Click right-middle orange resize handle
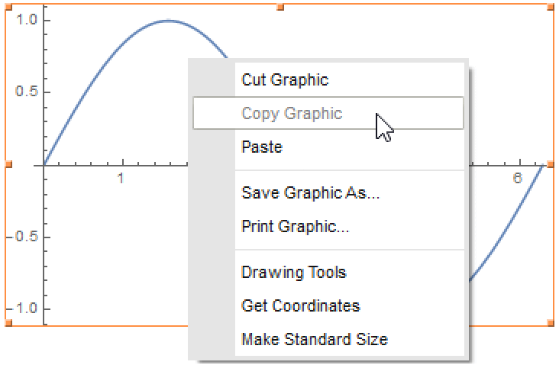Image resolution: width=559 pixels, height=365 pixels. [551, 164]
